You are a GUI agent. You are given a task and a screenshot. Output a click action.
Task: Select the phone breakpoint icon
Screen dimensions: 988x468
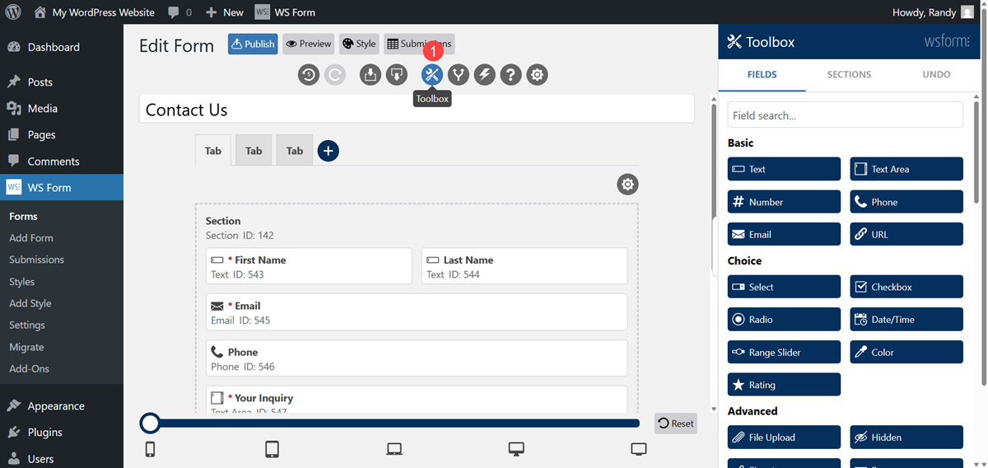[x=151, y=449]
